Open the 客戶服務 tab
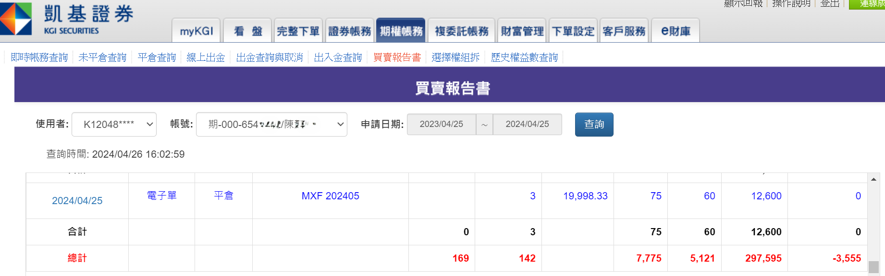885x276 pixels. pos(624,31)
